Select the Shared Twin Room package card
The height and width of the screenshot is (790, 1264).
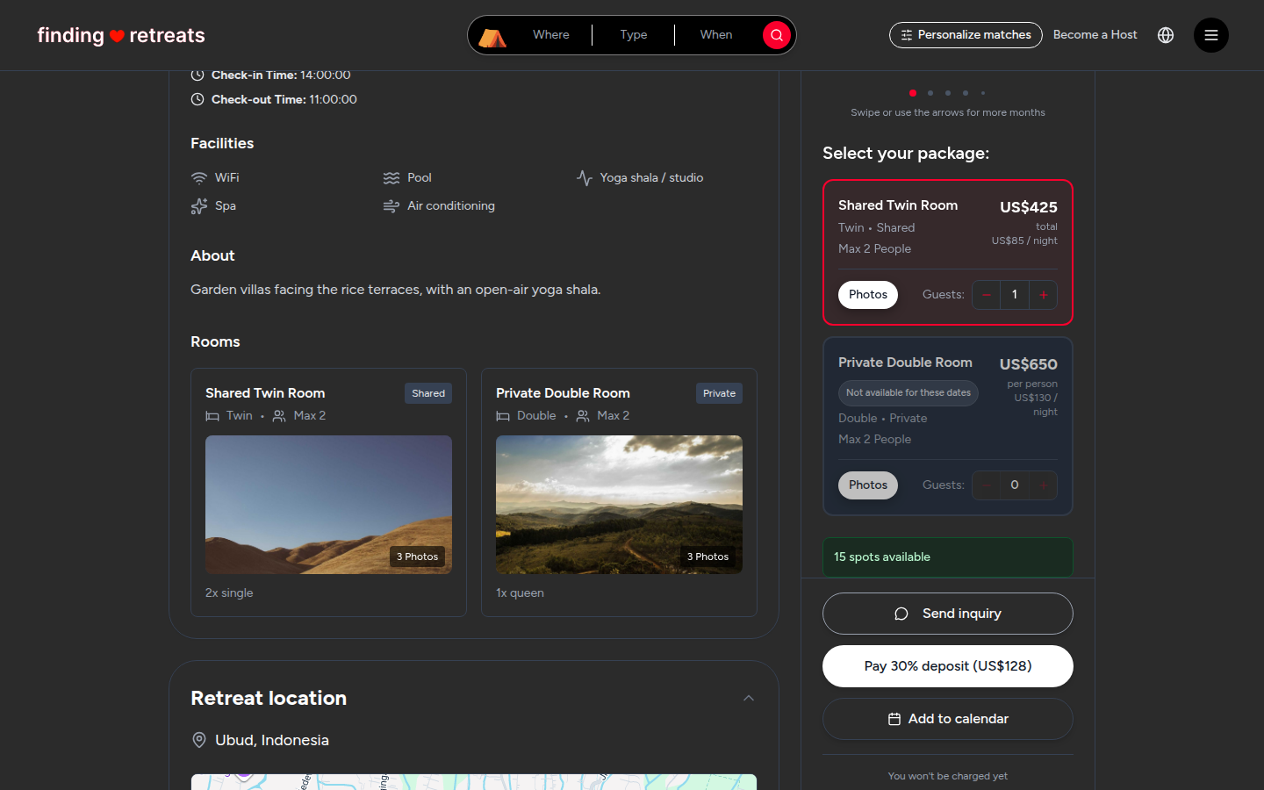[948, 252]
